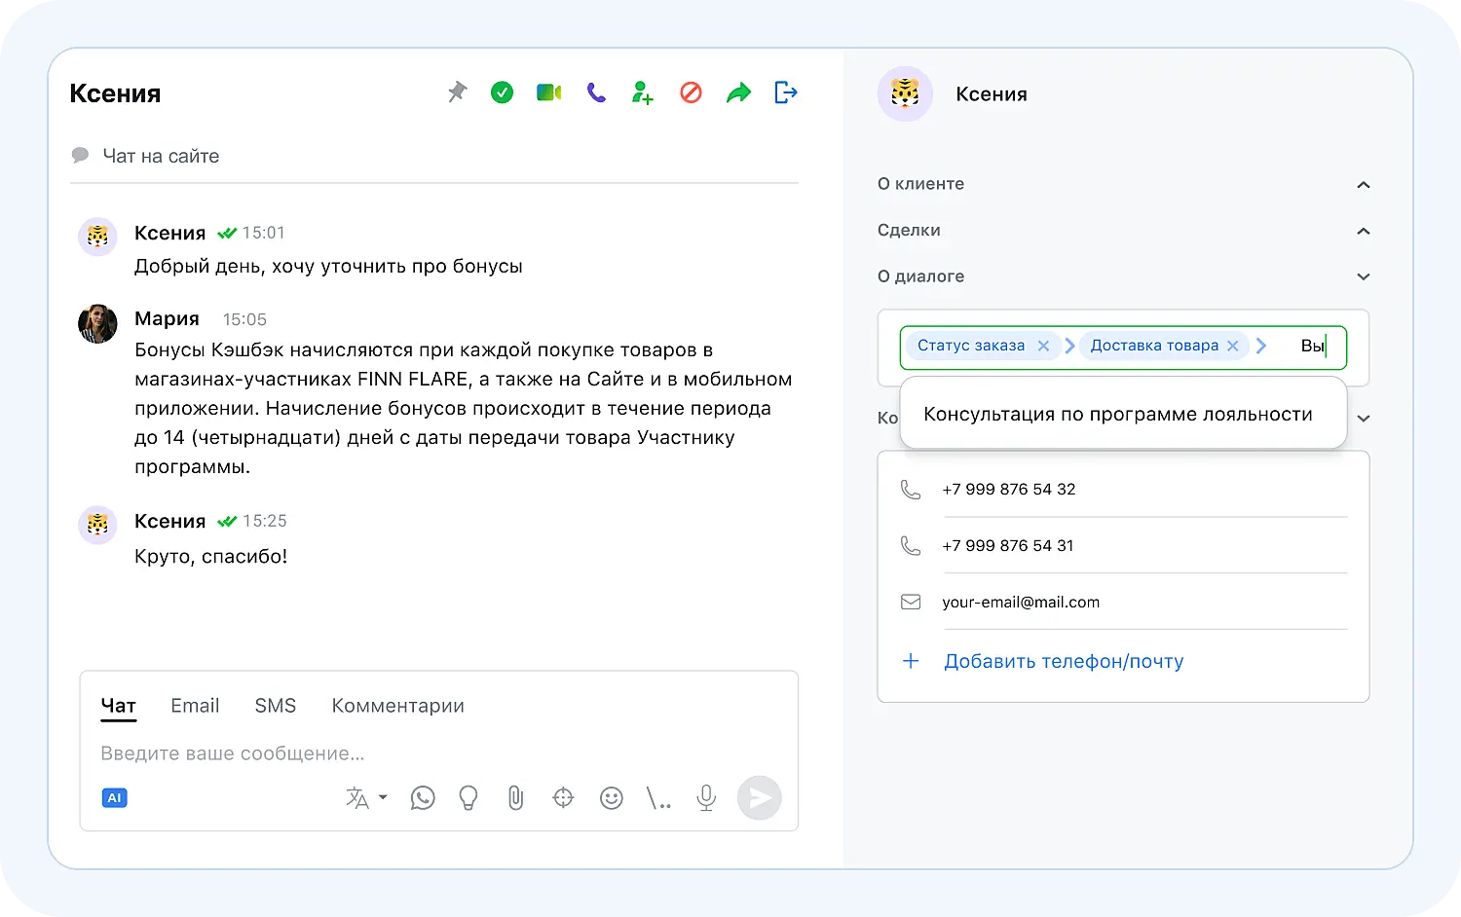Open the AI assistant in the composer
The width and height of the screenshot is (1461, 917).
pyautogui.click(x=114, y=797)
